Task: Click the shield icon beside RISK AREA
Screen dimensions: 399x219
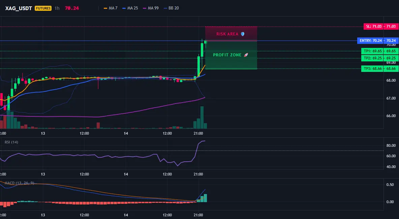Action: click(x=243, y=34)
